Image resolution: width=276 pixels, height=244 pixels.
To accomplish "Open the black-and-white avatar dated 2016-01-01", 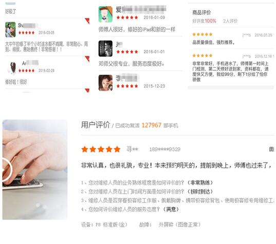I will (x=105, y=49).
